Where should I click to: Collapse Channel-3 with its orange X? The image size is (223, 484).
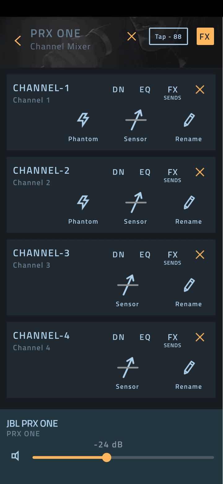click(200, 255)
